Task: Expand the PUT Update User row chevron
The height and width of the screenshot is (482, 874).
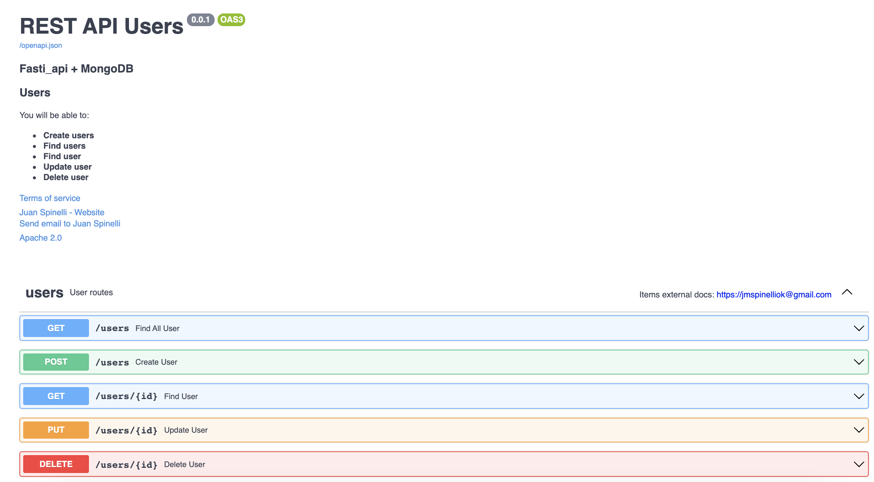Action: point(859,430)
